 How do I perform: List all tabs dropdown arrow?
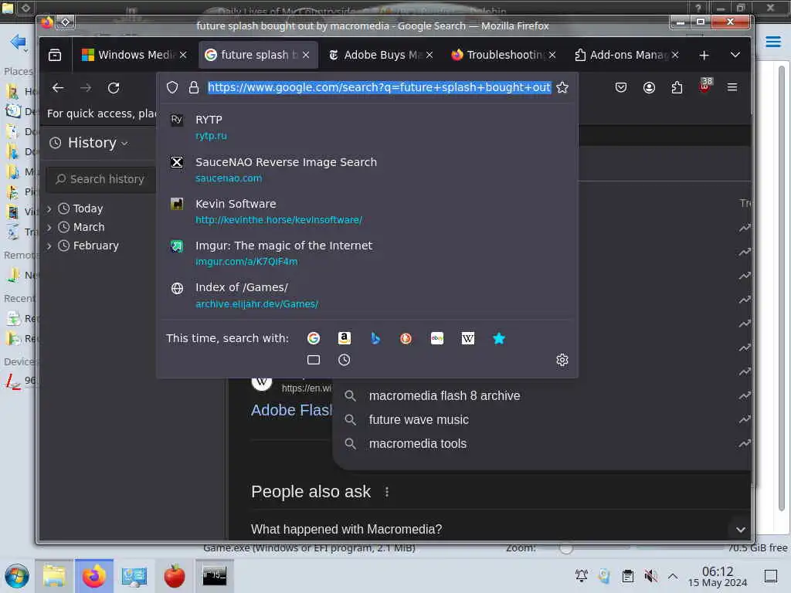pyautogui.click(x=735, y=55)
